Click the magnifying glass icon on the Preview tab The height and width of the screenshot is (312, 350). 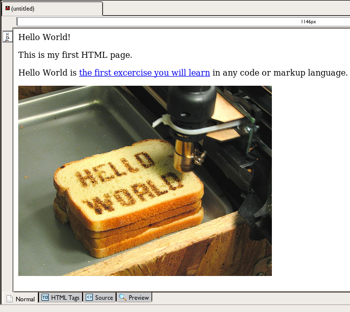(x=123, y=298)
